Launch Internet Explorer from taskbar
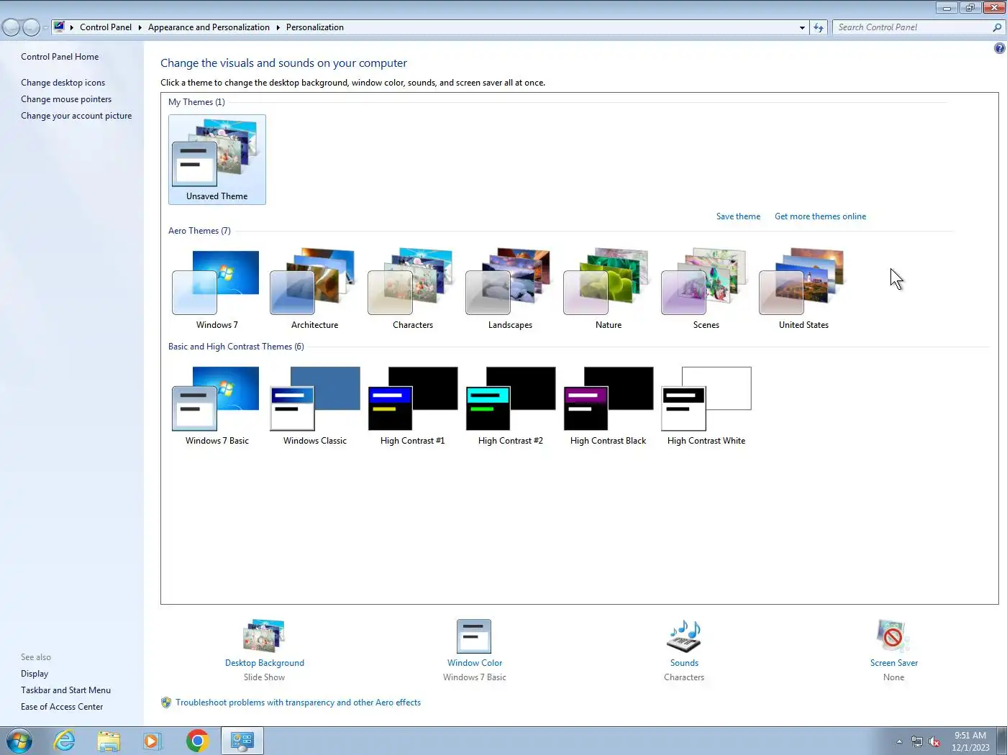The image size is (1007, 755). pyautogui.click(x=64, y=741)
